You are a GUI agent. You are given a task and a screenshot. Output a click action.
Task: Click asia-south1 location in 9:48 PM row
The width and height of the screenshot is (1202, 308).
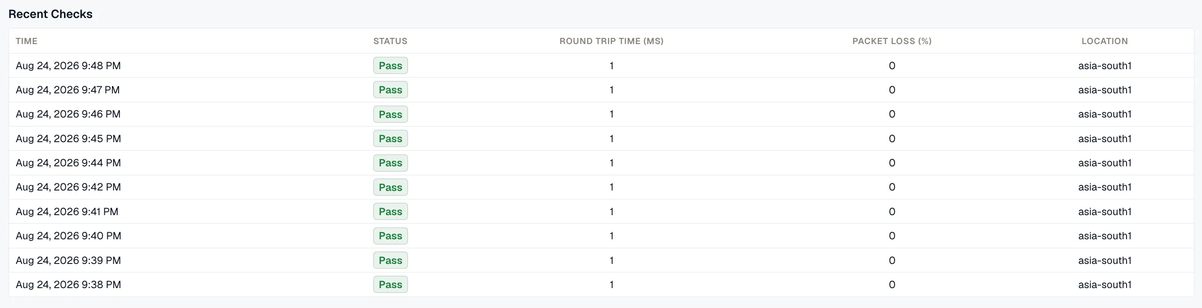1105,66
